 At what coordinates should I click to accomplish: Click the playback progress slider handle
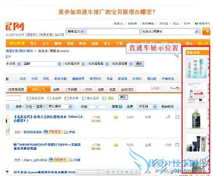98,172
